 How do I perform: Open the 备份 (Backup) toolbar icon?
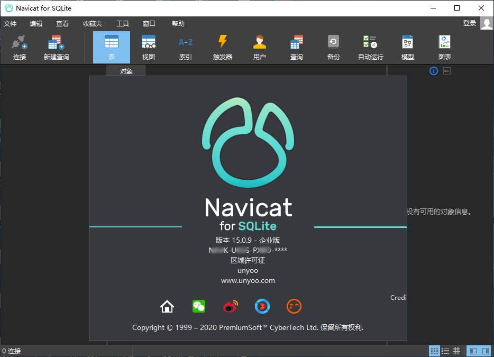(333, 48)
